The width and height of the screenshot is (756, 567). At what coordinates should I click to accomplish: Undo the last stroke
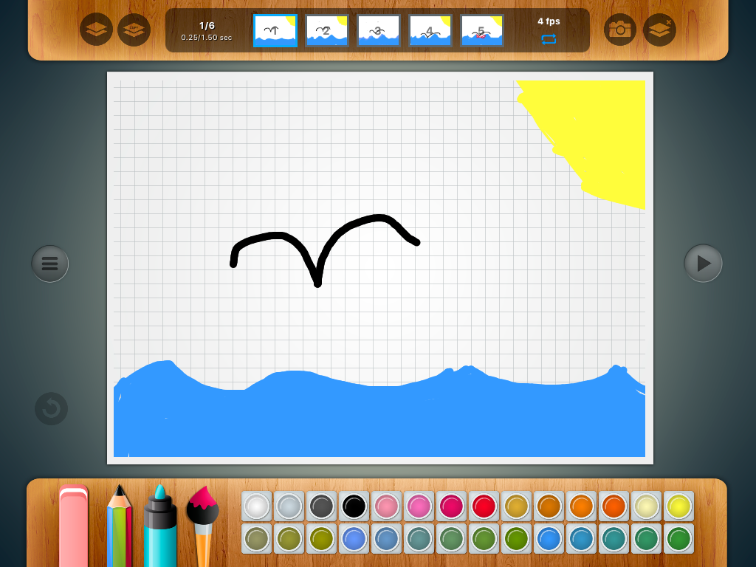51,409
